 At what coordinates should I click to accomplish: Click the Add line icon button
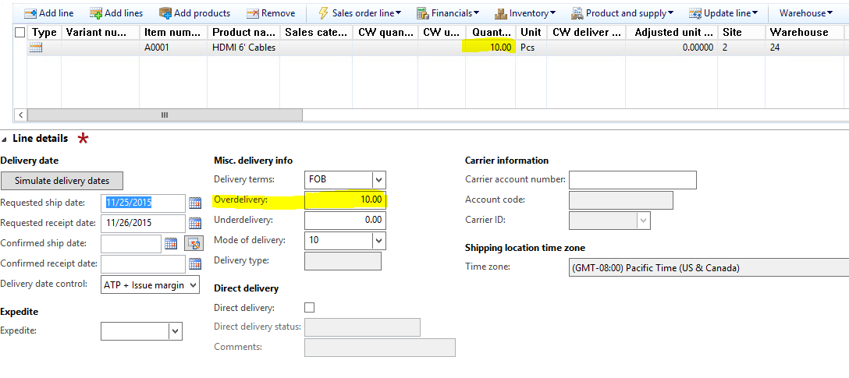pyautogui.click(x=30, y=13)
